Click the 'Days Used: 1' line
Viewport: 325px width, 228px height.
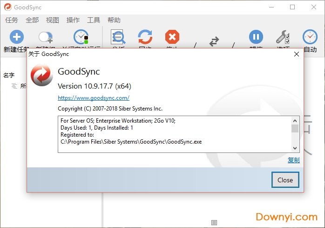click(x=96, y=128)
